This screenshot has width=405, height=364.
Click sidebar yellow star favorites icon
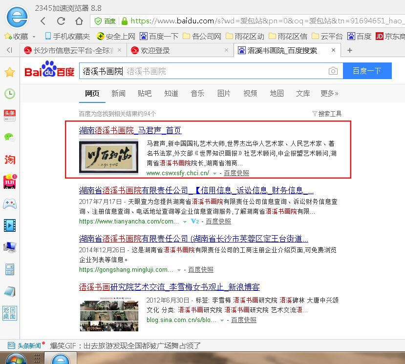(10, 72)
